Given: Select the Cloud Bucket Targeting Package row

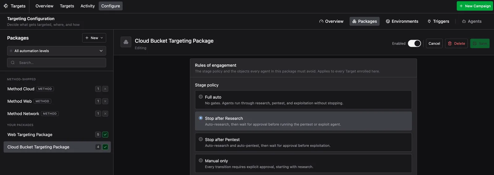Looking at the screenshot, I should click(57, 147).
